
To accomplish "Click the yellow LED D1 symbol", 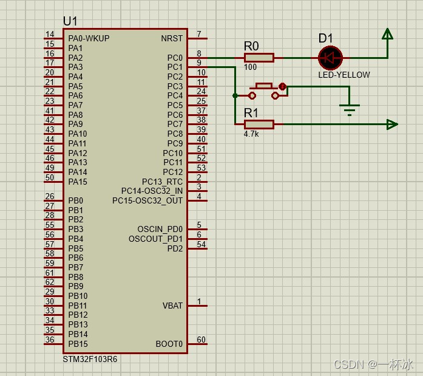I will tap(331, 58).
